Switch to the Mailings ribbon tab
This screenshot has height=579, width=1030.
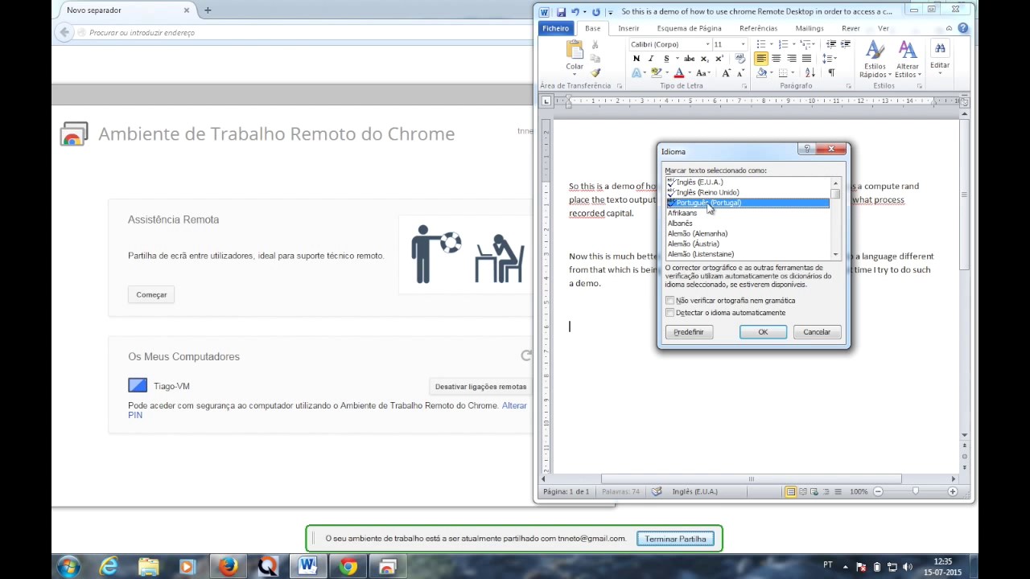click(x=810, y=28)
